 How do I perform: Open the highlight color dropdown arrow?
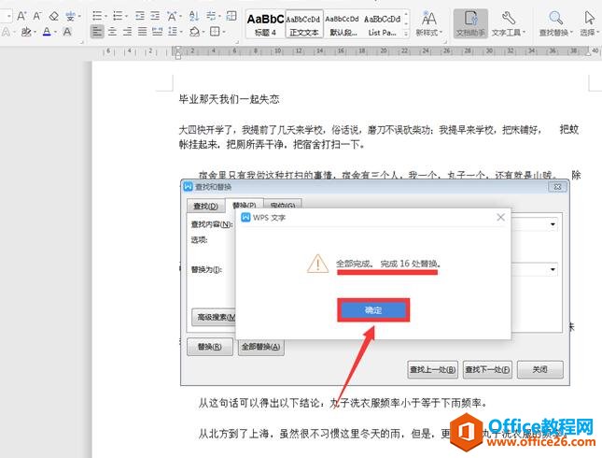tap(35, 32)
